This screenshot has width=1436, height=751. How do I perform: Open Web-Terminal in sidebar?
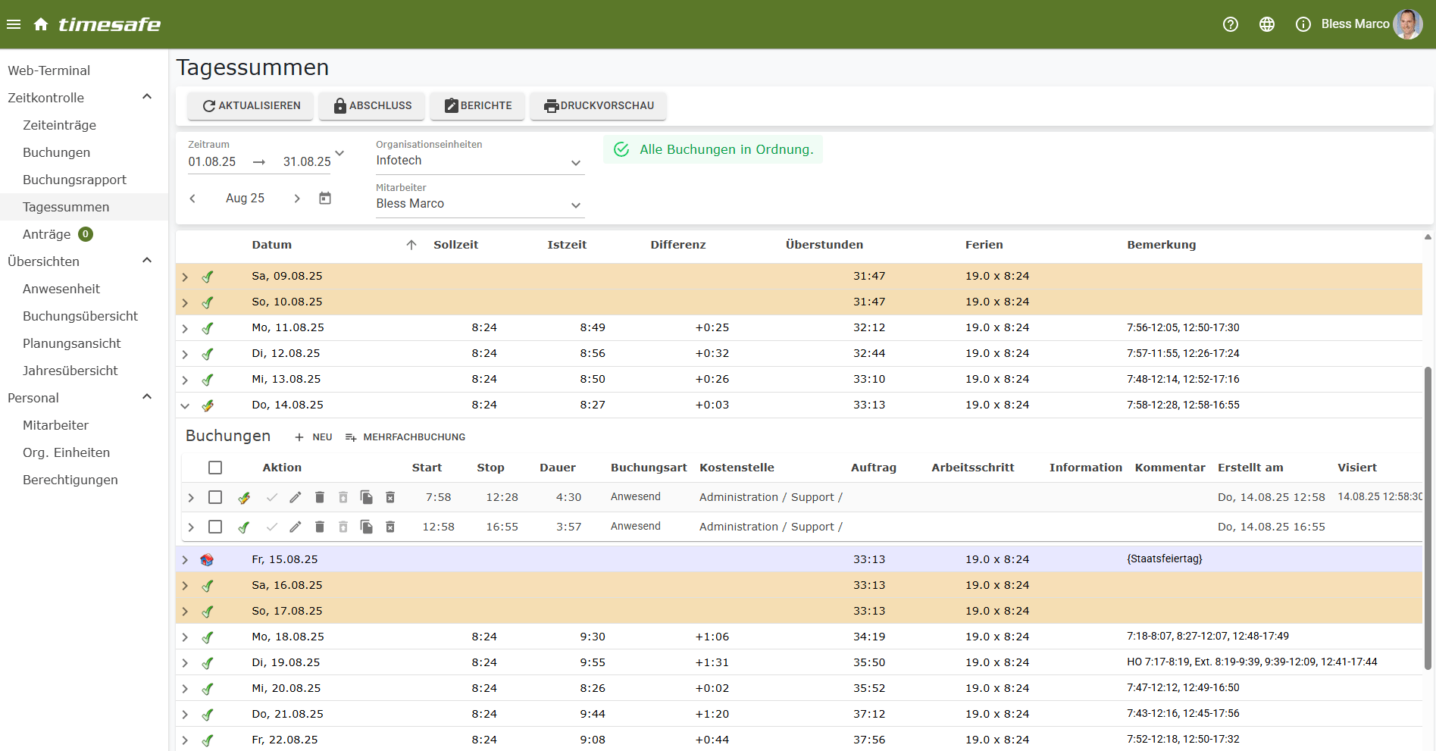pyautogui.click(x=48, y=70)
